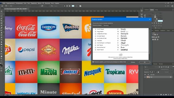Select the Crop tool
The width and height of the screenshot is (174, 98).
[x=1, y=21]
